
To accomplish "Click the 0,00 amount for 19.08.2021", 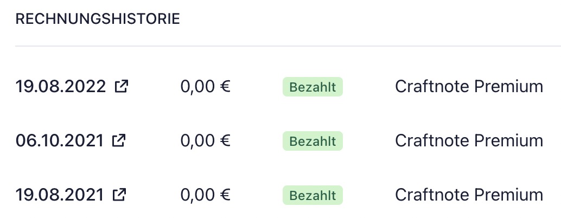I will 197,195.
